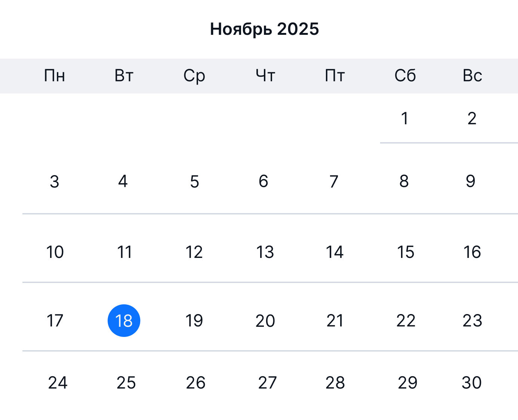The height and width of the screenshot is (420, 518).
Task: Pick the 16th of November
Action: point(472,252)
